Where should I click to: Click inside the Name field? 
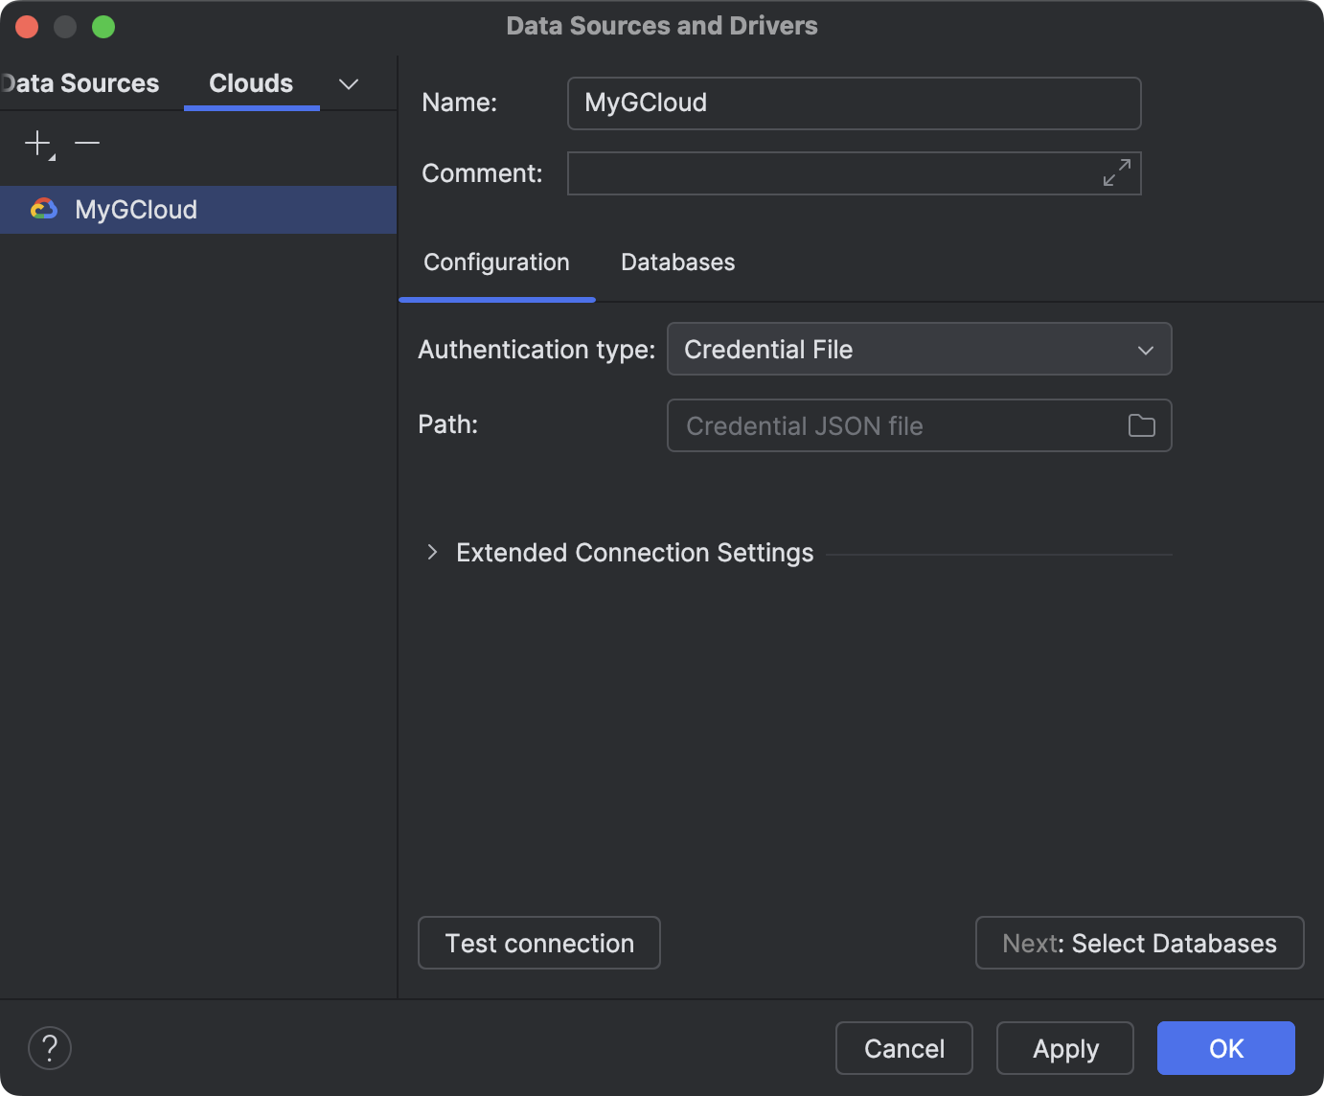[x=853, y=103]
